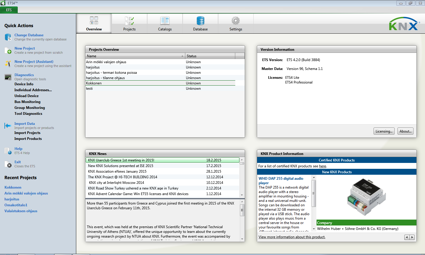Click the Exit link in Quick Actions
Screen dimensions: 425x255
18,162
